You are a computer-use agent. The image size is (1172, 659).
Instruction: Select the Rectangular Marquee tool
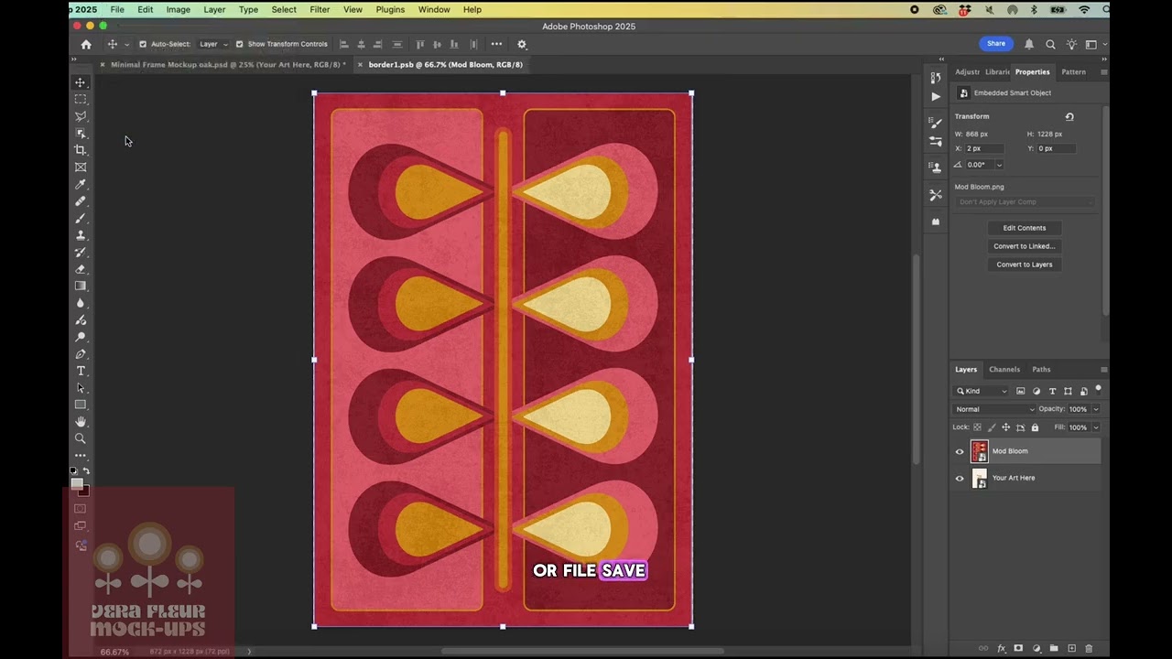coord(81,99)
